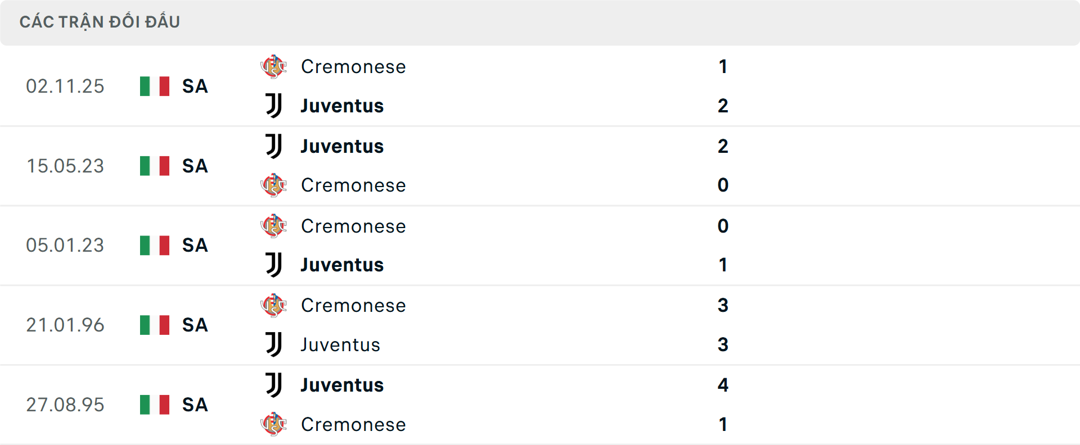Click Juventus logo in 02.11.25 match
The width and height of the screenshot is (1080, 445).
pyautogui.click(x=274, y=106)
